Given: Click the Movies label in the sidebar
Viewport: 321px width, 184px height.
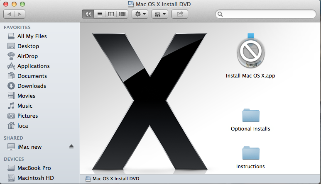Looking at the screenshot, I should point(27,96).
